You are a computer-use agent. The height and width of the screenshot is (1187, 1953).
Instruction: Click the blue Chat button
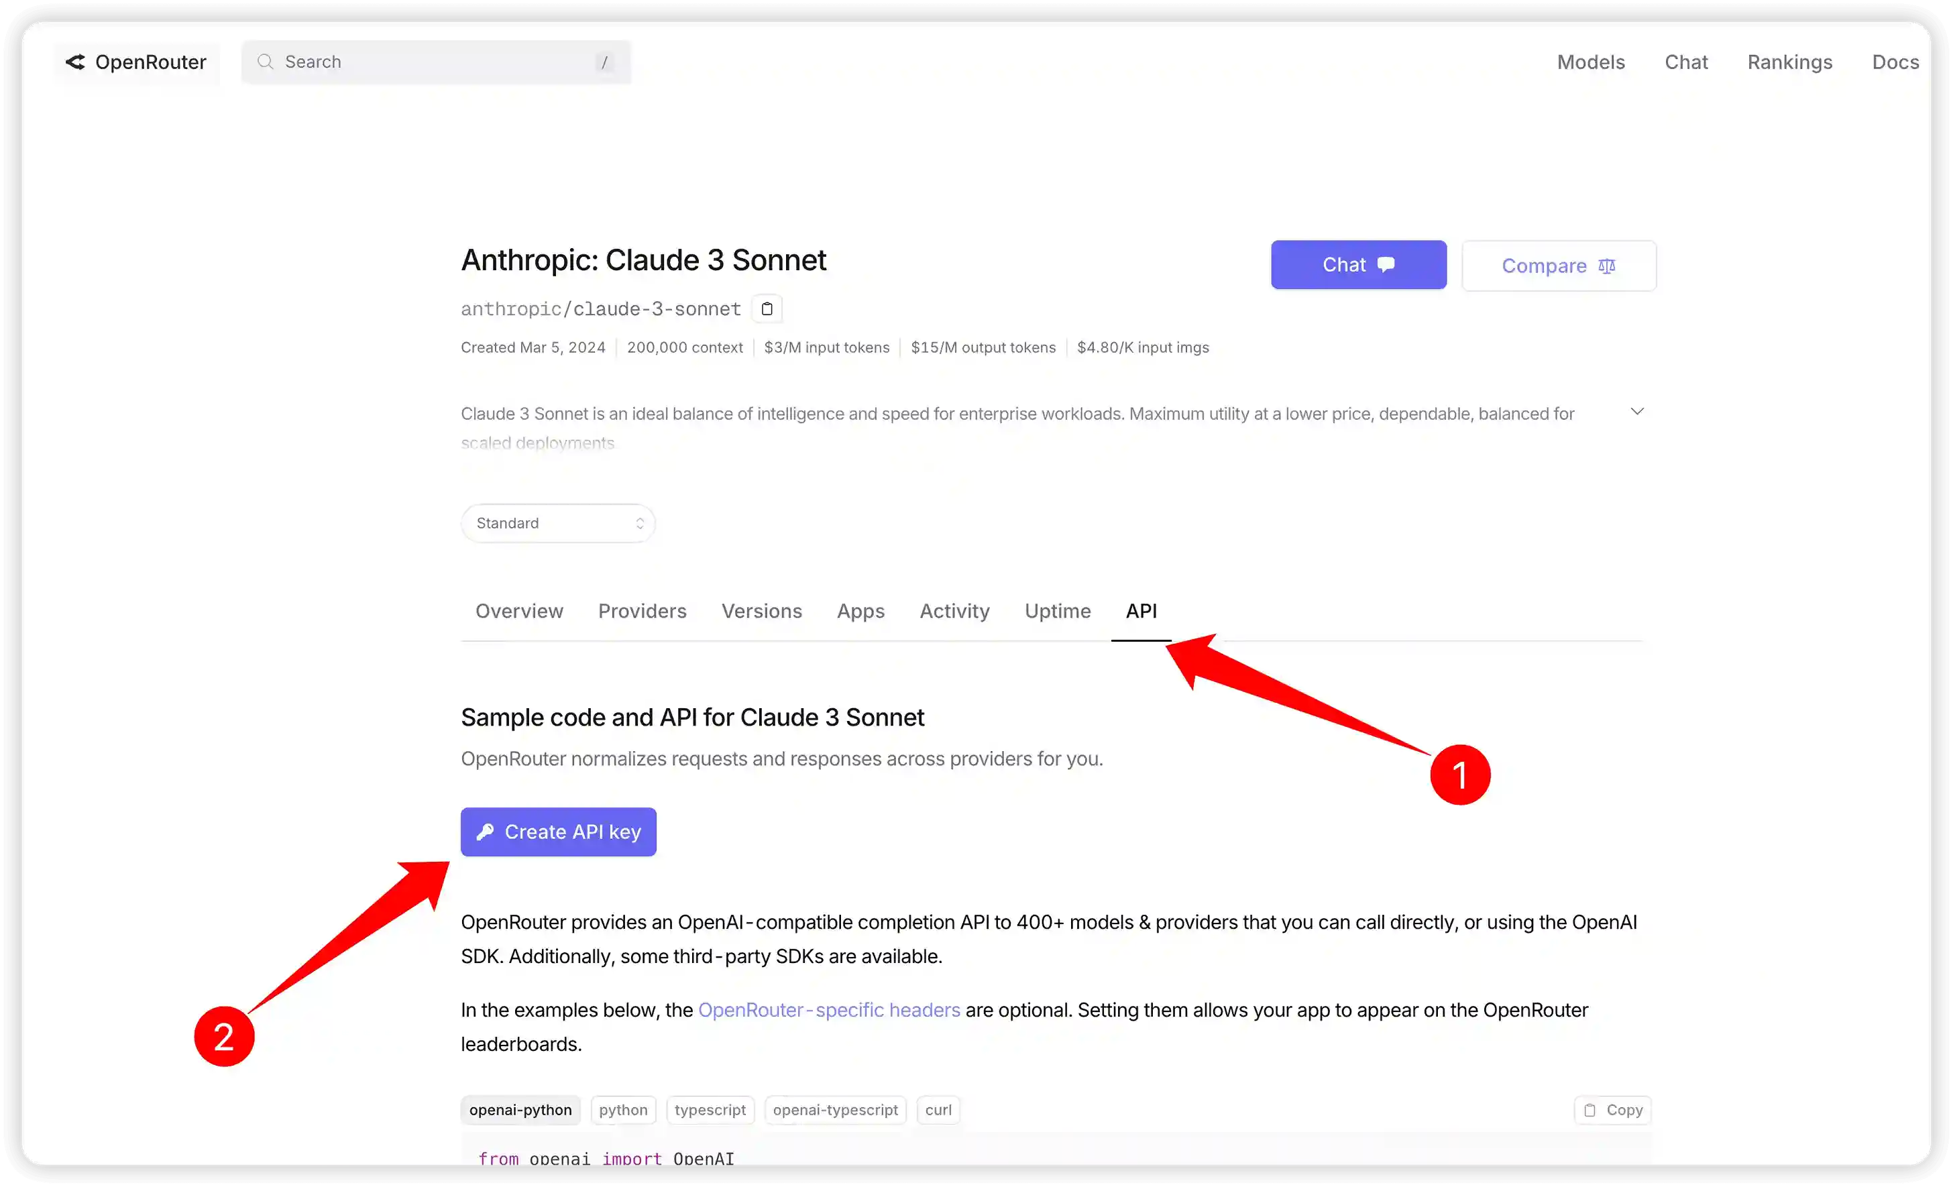tap(1359, 265)
